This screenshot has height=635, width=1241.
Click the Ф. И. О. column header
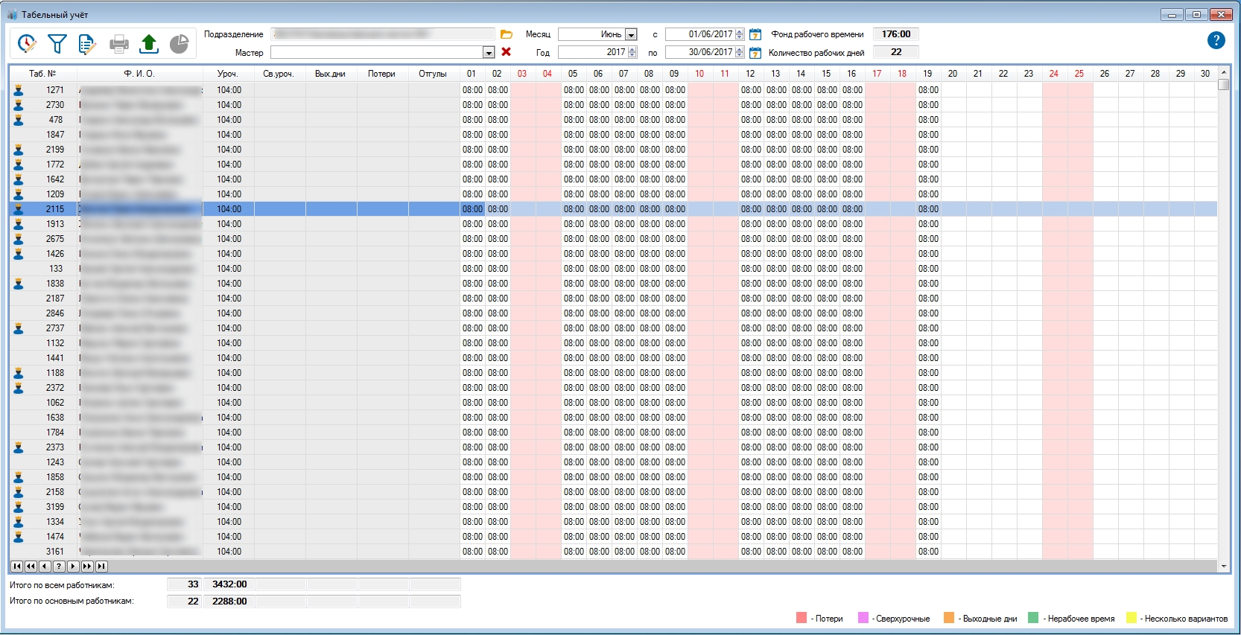[x=139, y=74]
